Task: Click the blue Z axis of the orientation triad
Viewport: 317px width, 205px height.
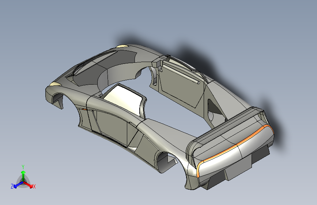Action: (x=18, y=185)
